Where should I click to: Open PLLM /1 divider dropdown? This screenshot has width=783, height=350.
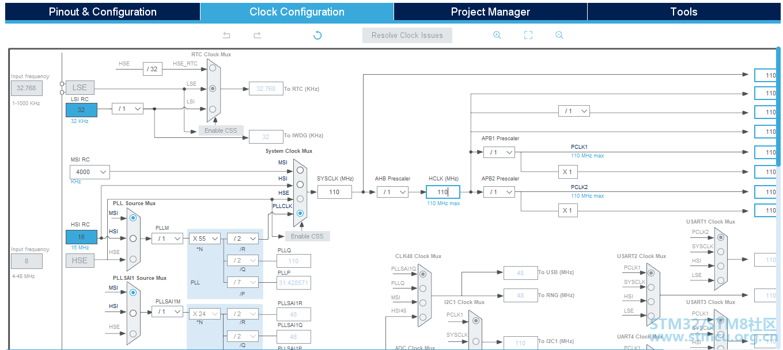tap(168, 239)
